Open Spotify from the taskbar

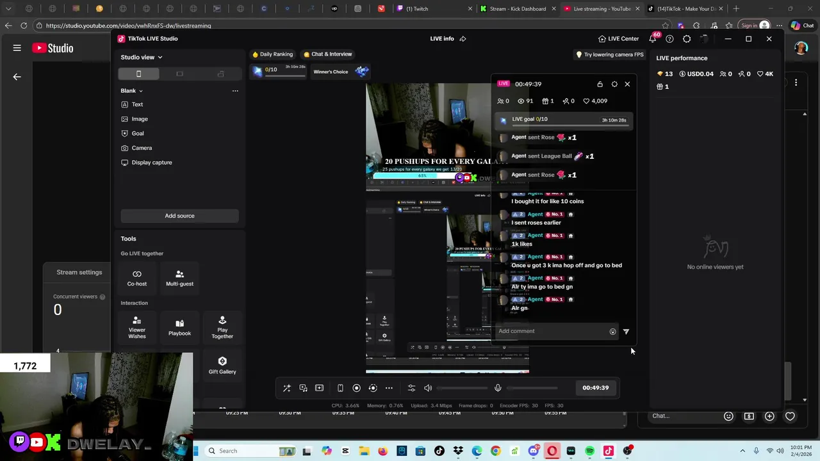[589, 451]
